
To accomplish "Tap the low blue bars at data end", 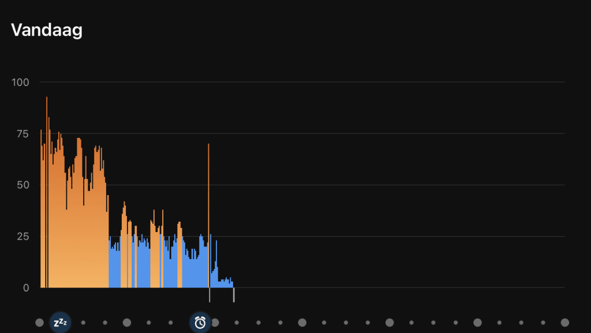I will [225, 283].
